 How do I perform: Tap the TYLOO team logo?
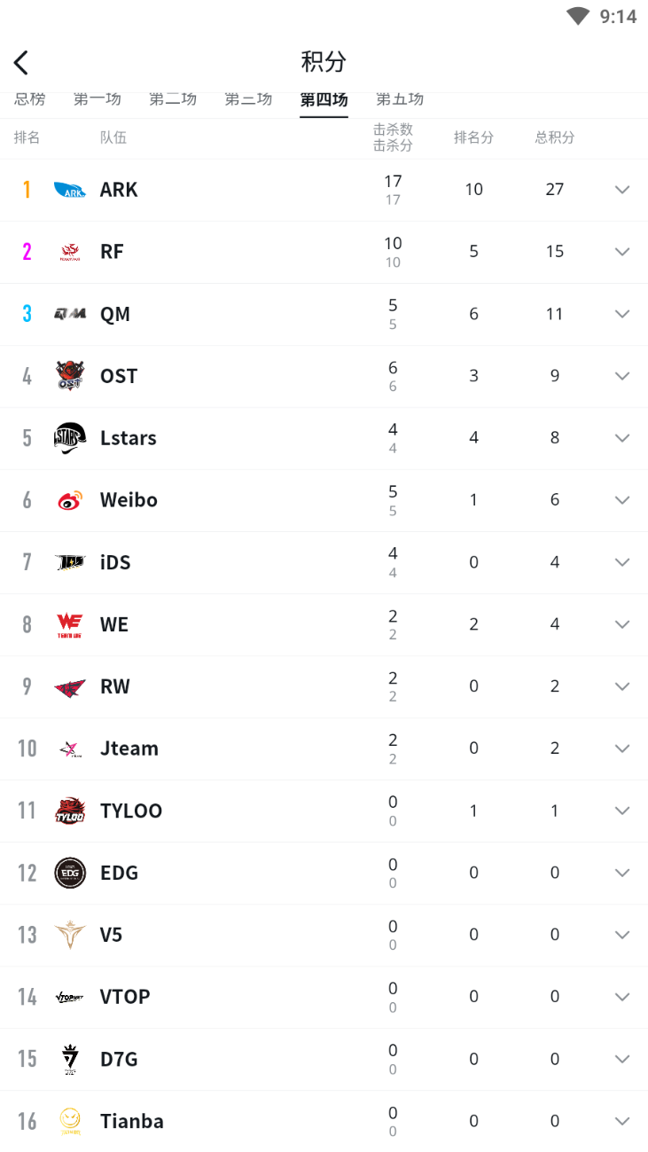click(70, 811)
